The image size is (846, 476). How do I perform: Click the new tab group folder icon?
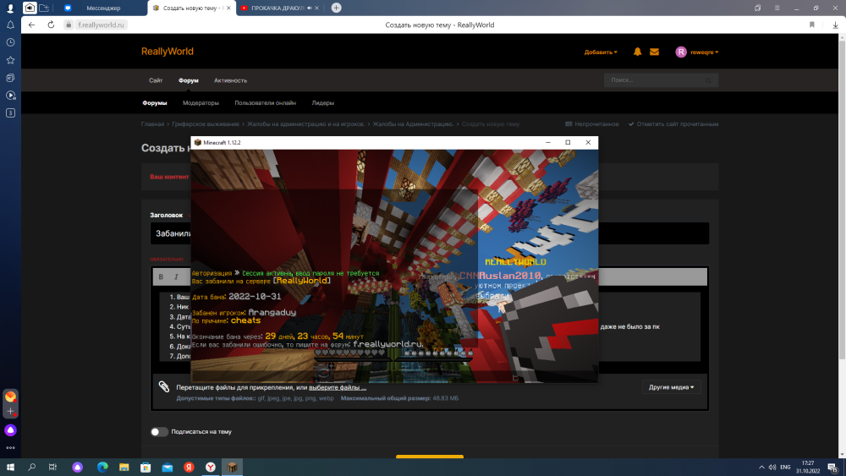[x=44, y=8]
